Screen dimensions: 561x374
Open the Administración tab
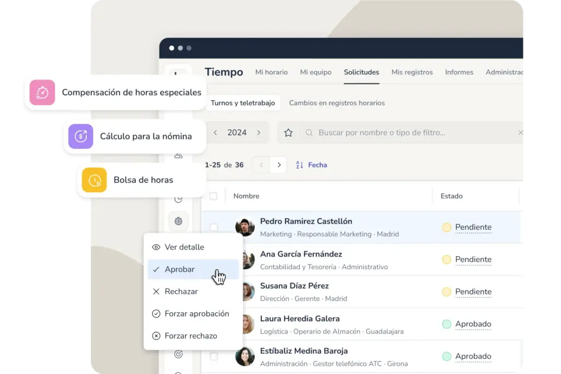pos(504,72)
